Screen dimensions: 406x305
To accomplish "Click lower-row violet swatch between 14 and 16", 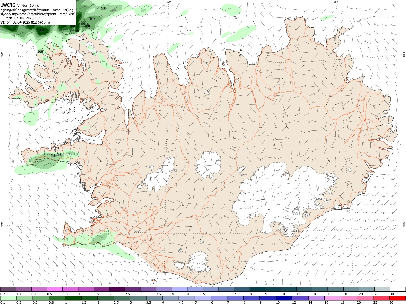I will tap(316, 298).
